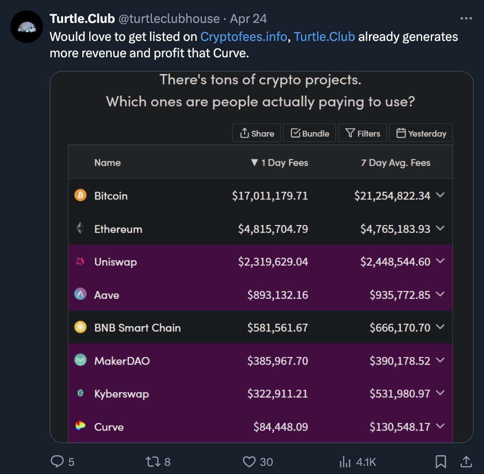This screenshot has width=484, height=474.
Task: Click the reply comment icon
Action: tap(57, 461)
